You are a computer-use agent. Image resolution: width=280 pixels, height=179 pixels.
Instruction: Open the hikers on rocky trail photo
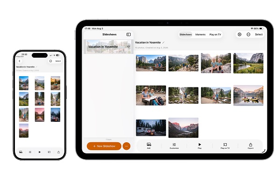[x=183, y=63]
